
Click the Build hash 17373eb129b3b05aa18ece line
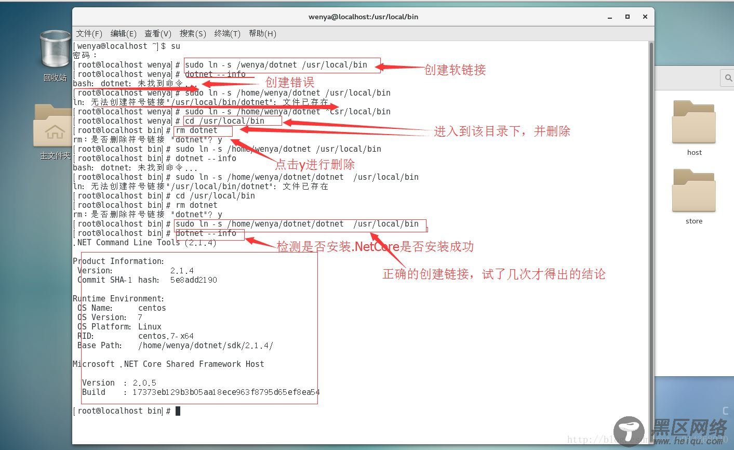[201, 392]
